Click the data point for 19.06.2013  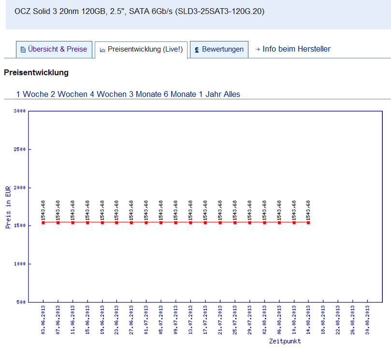pyautogui.click(x=102, y=223)
